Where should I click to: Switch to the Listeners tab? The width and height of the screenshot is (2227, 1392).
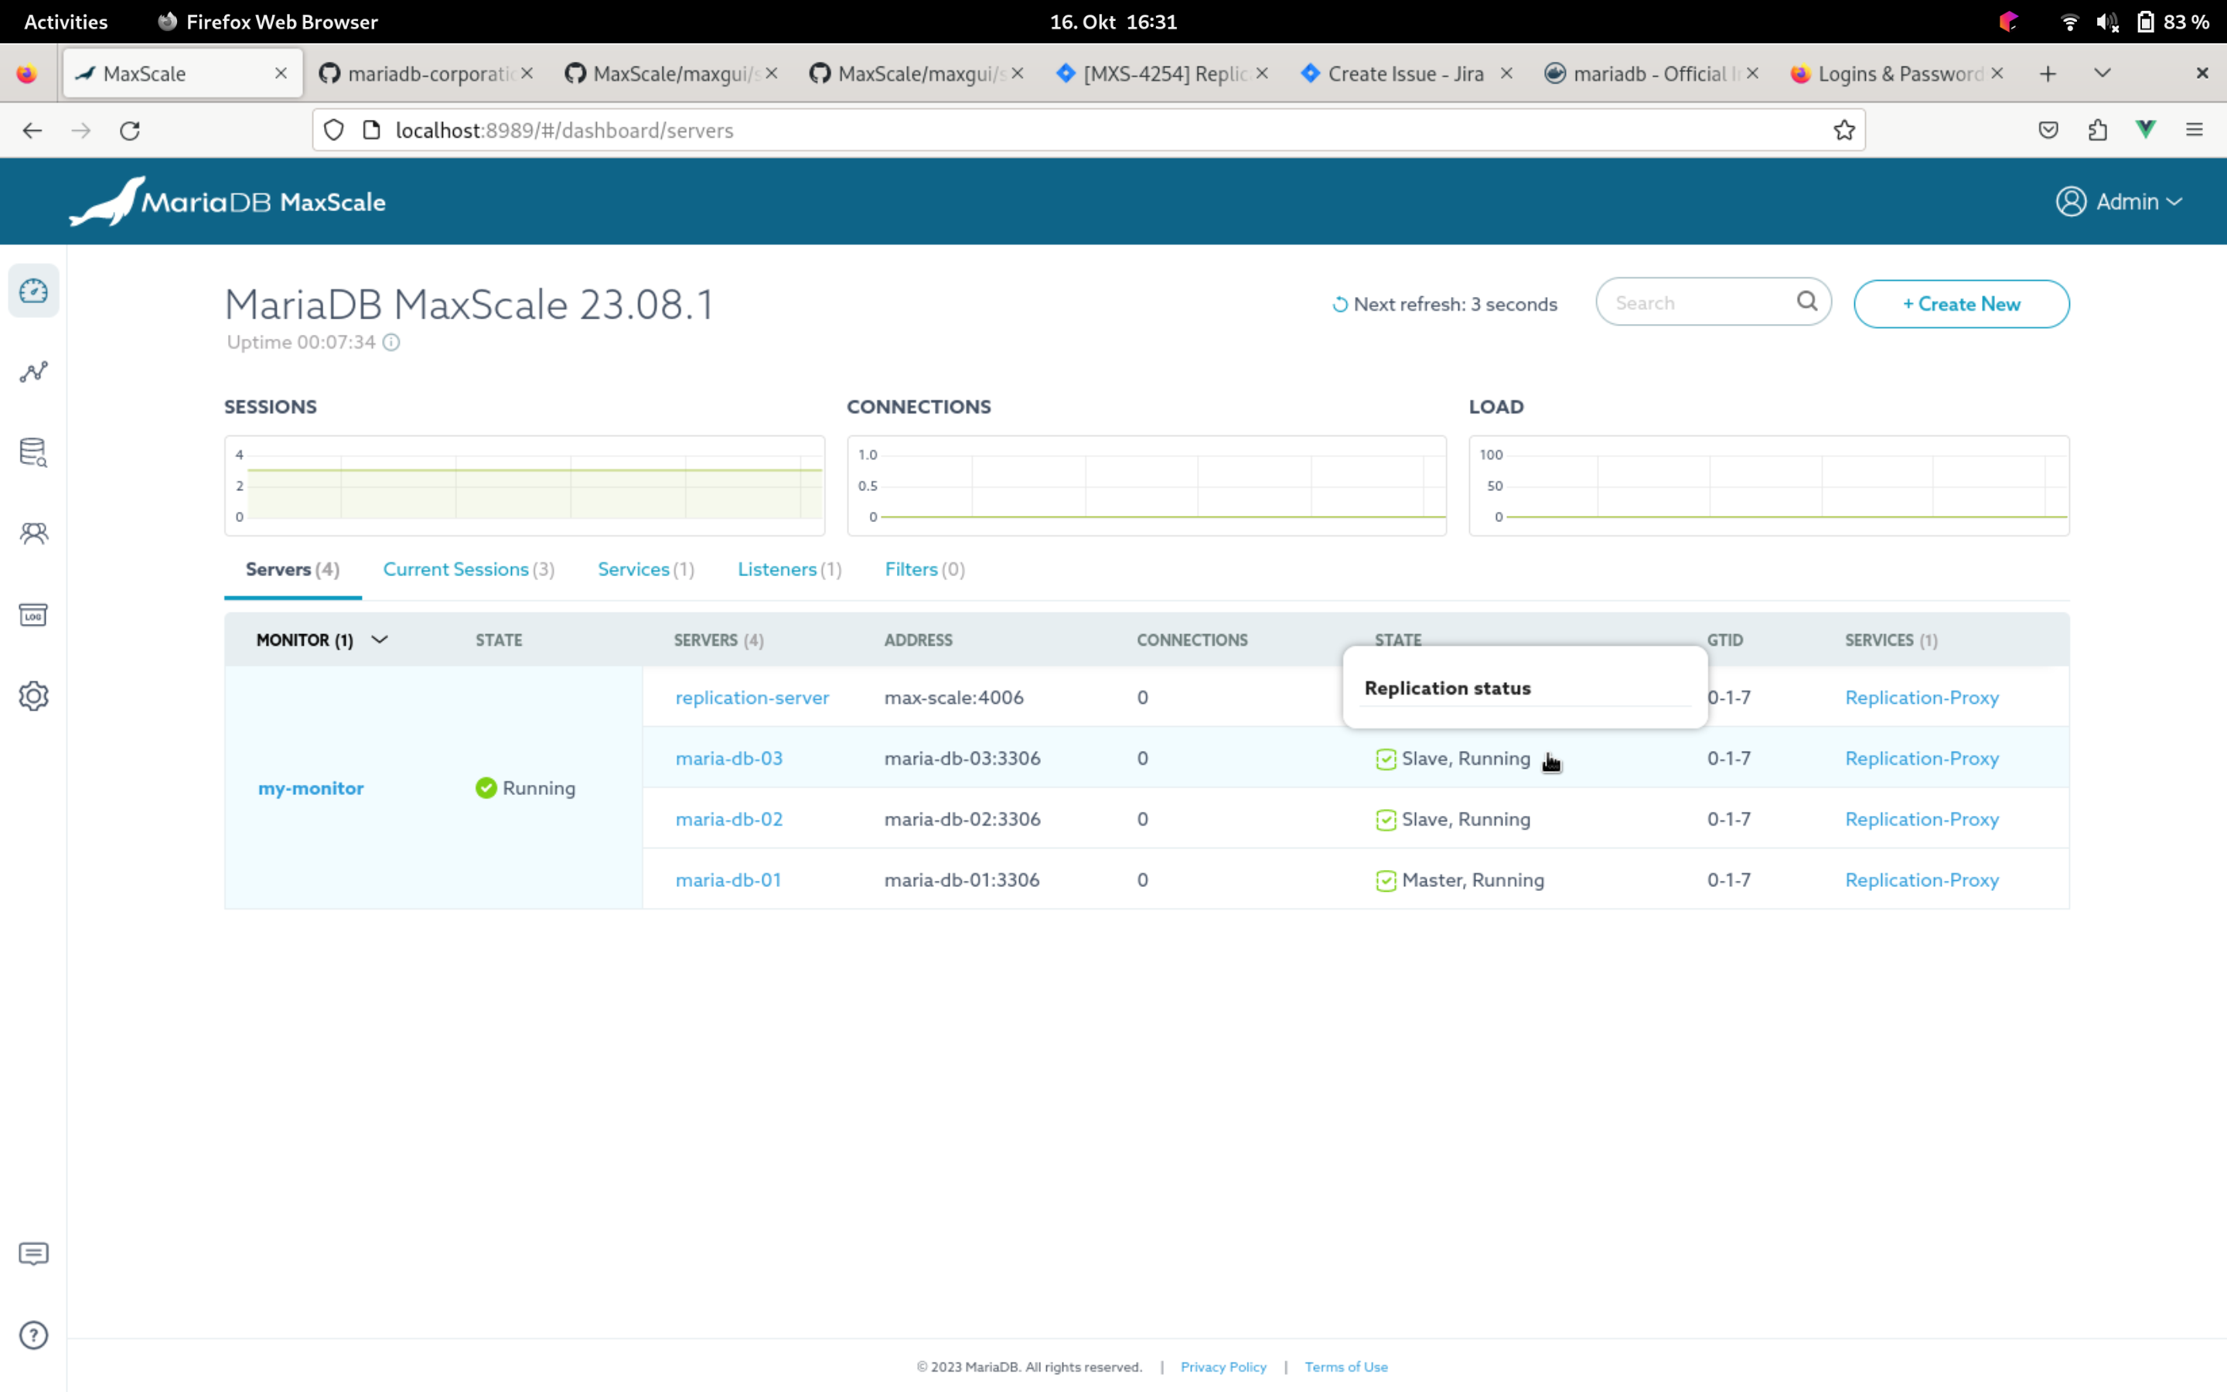click(789, 570)
